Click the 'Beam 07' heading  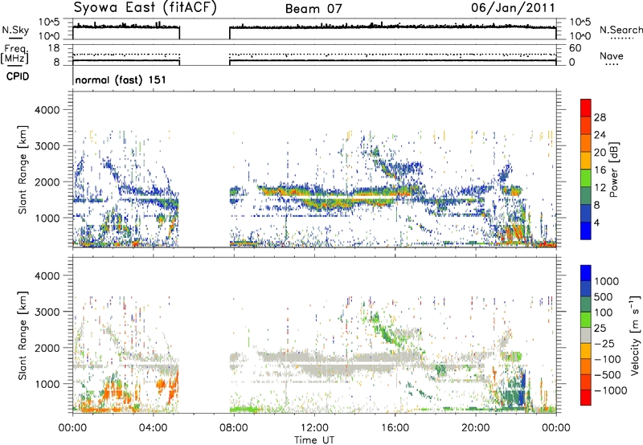pyautogui.click(x=313, y=9)
